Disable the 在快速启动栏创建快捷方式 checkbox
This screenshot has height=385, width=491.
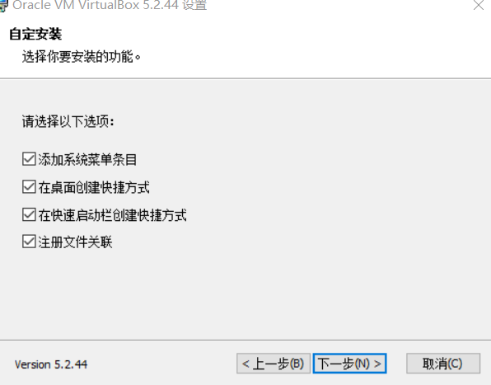(29, 214)
